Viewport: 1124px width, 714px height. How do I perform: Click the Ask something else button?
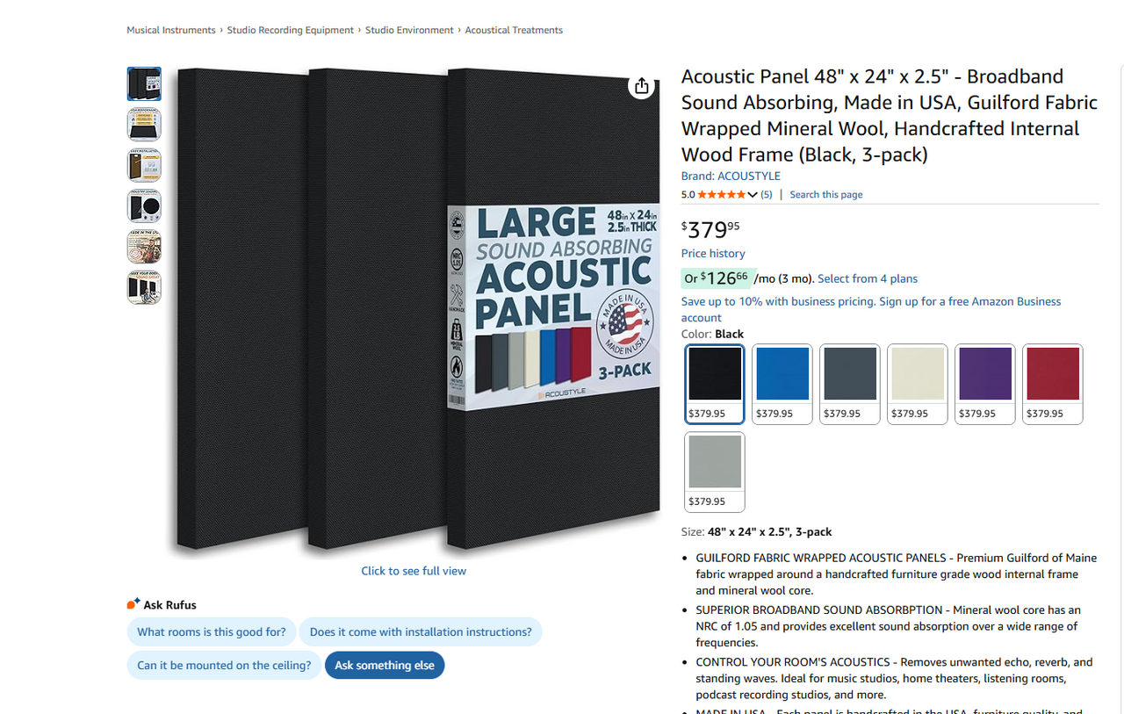tap(385, 665)
